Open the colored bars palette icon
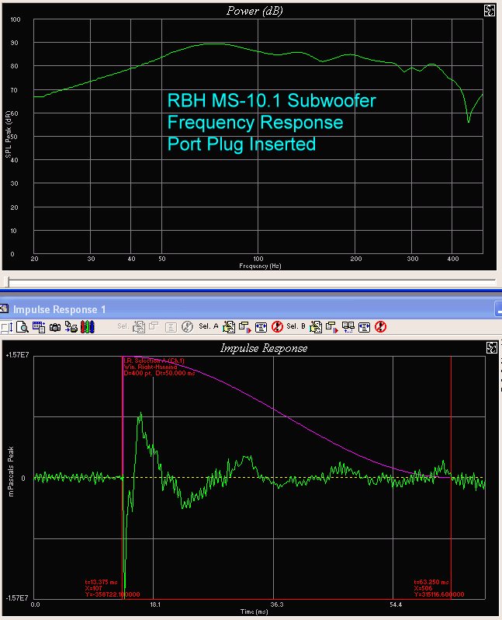 87,327
